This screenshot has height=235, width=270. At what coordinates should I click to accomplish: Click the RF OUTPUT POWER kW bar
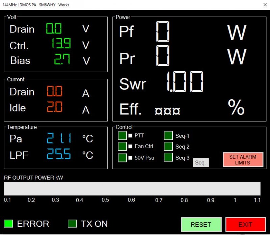coord(132,188)
